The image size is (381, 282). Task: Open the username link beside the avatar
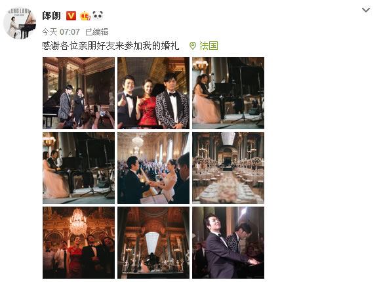point(52,16)
